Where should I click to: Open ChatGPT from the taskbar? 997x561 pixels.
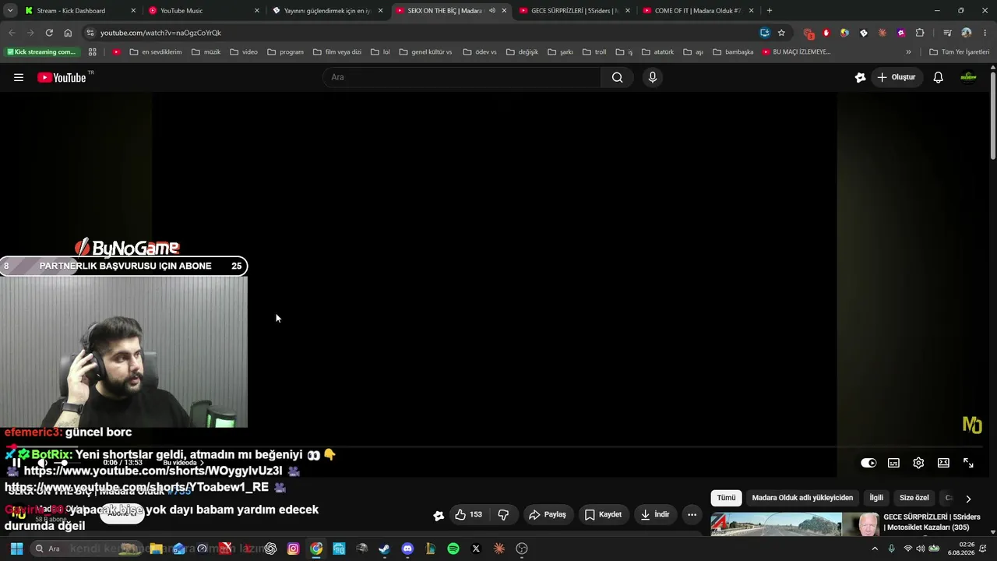point(270,549)
